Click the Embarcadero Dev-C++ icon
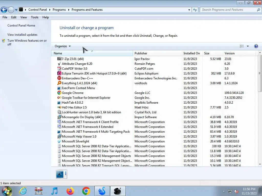The width and height of the screenshot is (262, 196). (x=59, y=78)
